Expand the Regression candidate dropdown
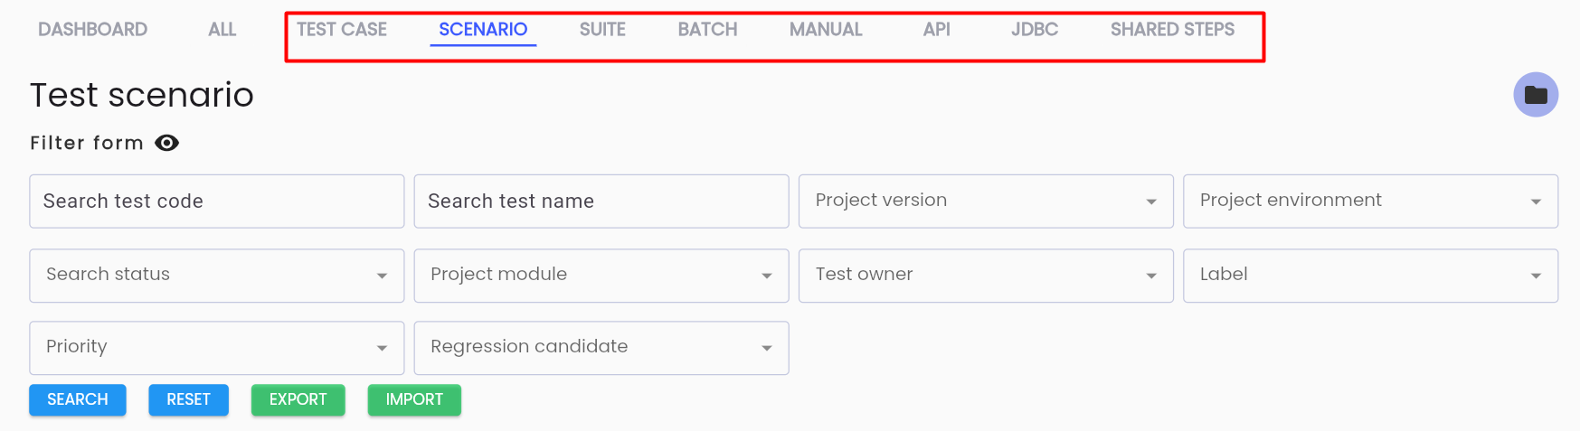The image size is (1580, 431). coord(601,348)
